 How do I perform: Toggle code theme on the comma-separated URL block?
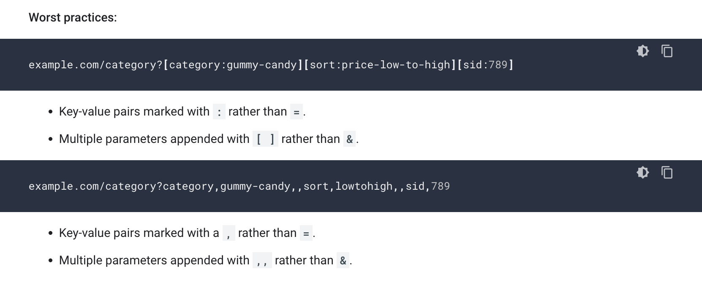point(642,172)
